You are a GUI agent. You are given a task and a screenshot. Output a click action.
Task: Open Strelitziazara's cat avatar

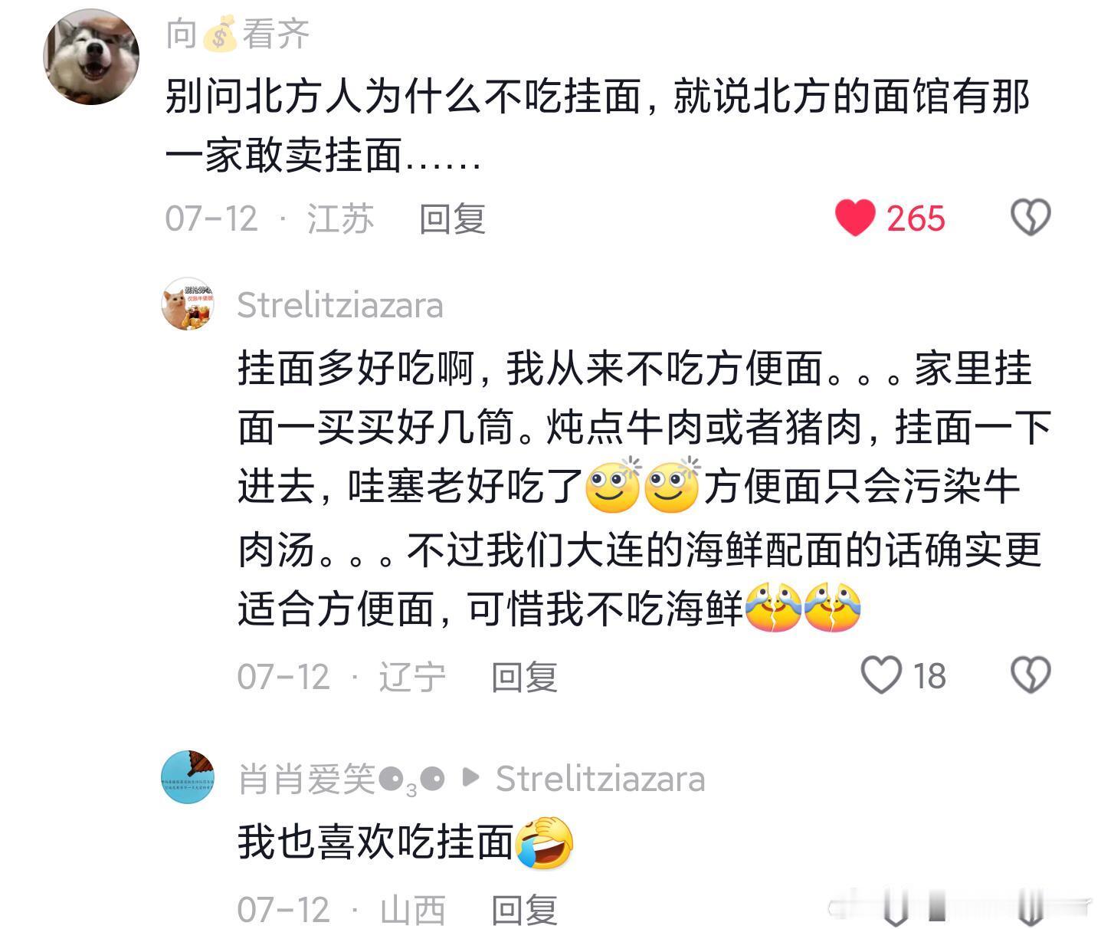(188, 304)
